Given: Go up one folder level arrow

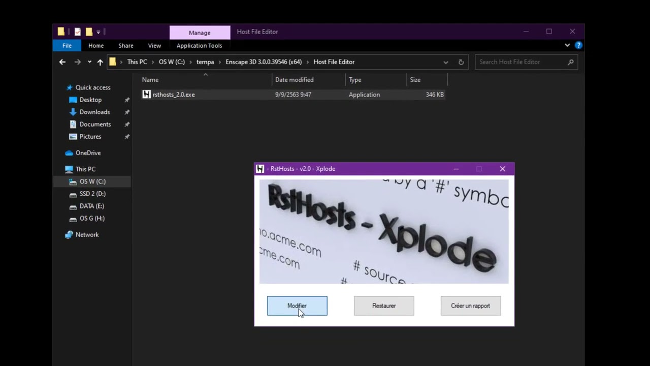Looking at the screenshot, I should click(100, 62).
